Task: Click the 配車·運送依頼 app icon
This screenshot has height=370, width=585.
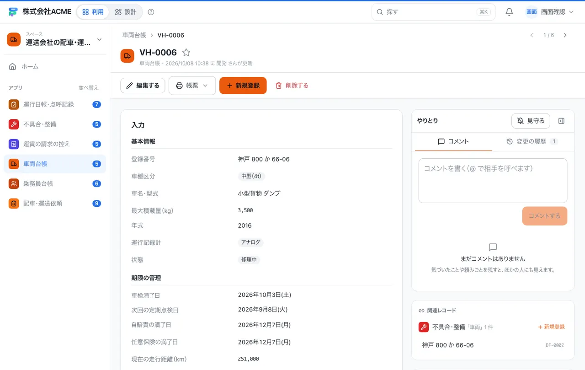Action: tap(14, 204)
